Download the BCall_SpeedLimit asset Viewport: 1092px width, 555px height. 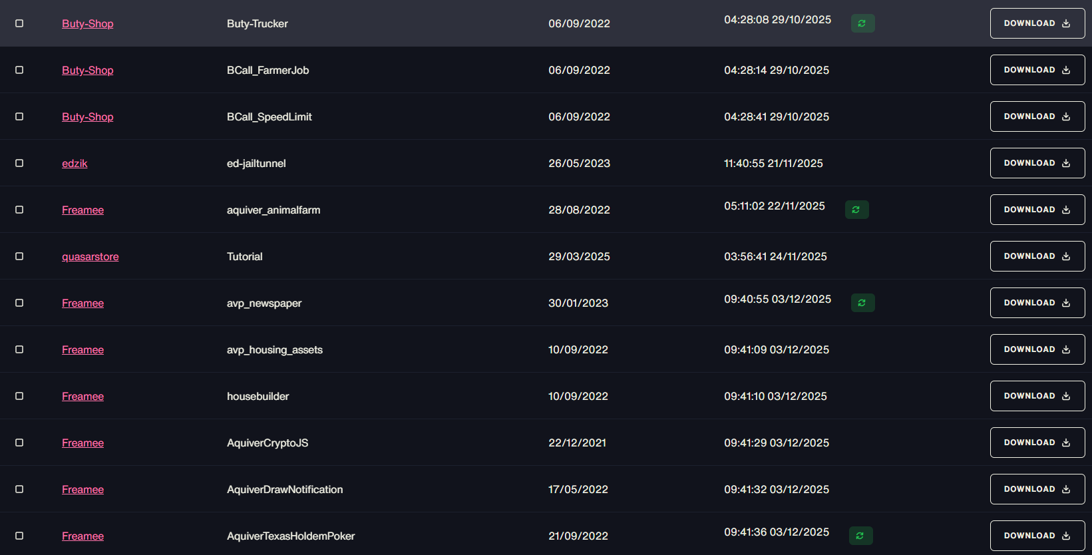pyautogui.click(x=1037, y=116)
